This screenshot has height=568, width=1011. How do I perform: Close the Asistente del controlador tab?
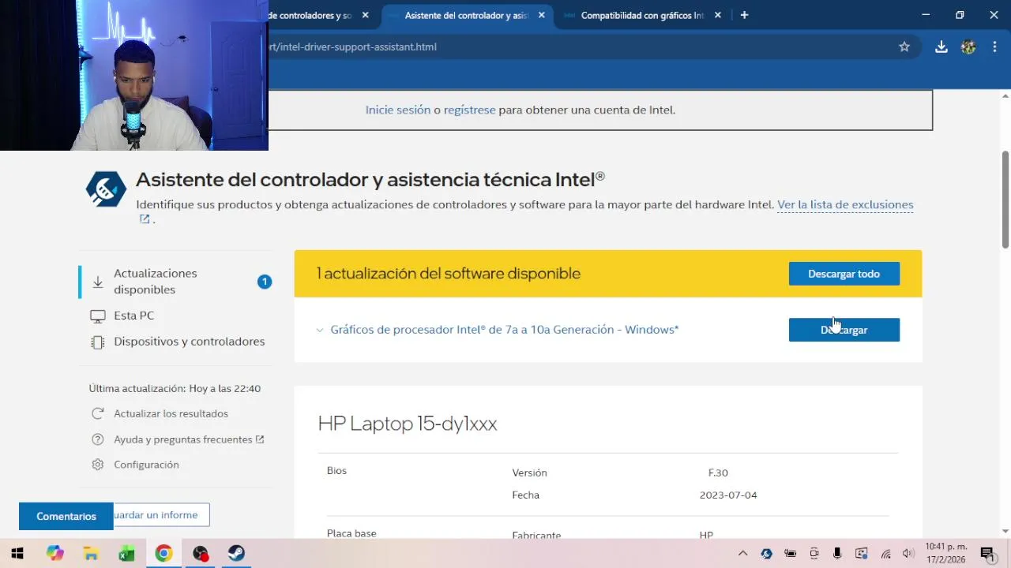click(x=541, y=15)
